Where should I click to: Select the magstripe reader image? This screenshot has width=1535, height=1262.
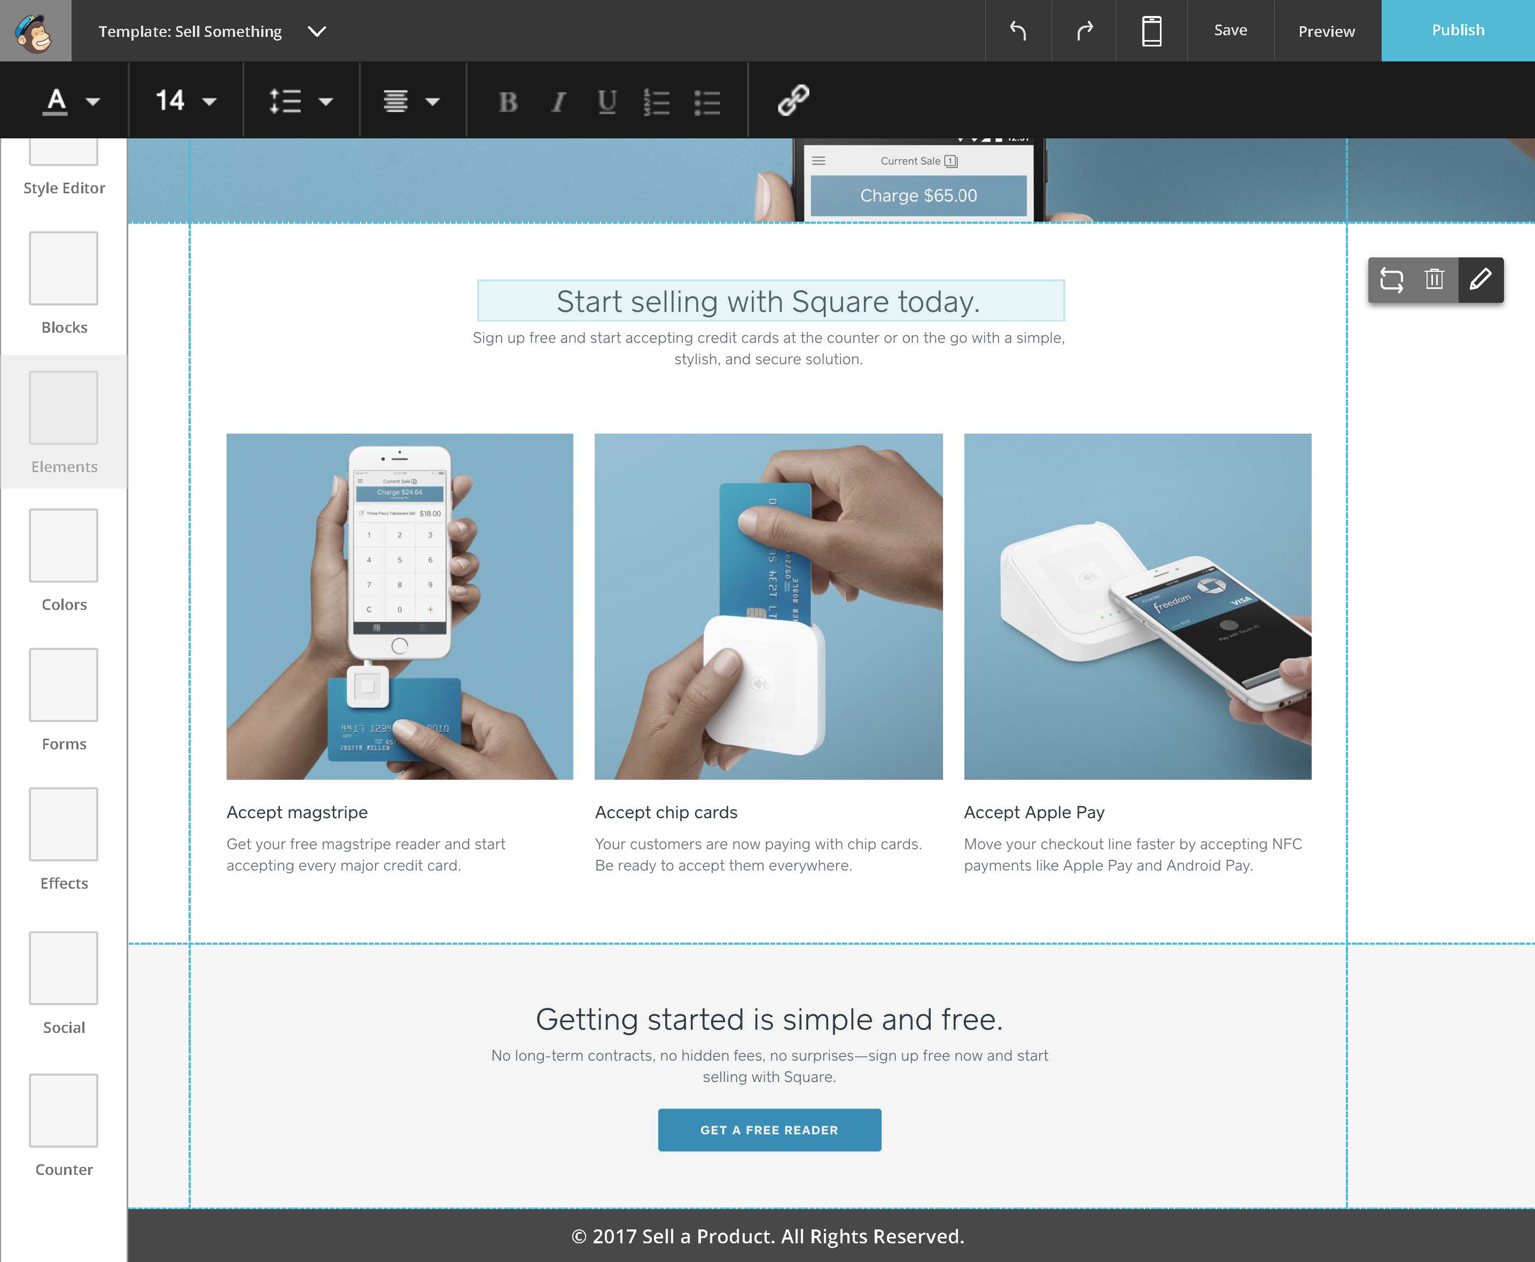pos(399,606)
